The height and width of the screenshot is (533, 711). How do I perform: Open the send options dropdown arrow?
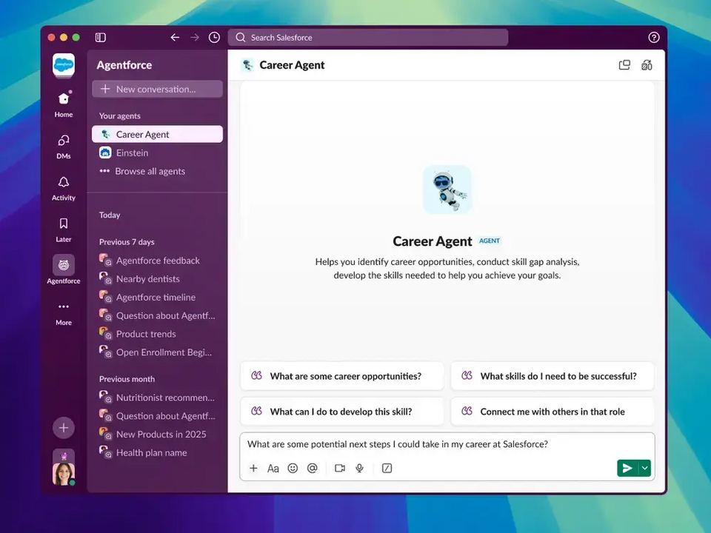point(645,468)
